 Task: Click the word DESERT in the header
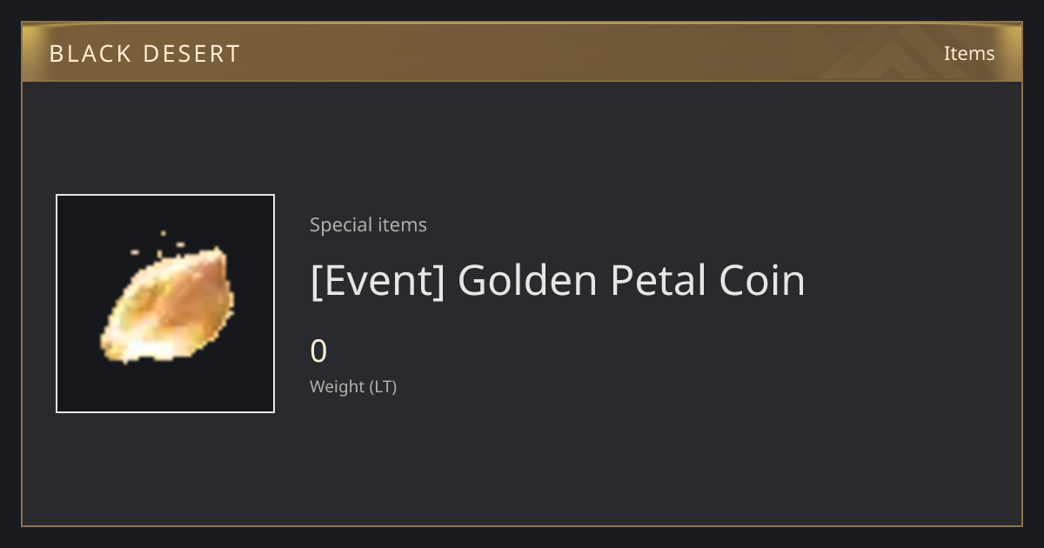pyautogui.click(x=191, y=54)
